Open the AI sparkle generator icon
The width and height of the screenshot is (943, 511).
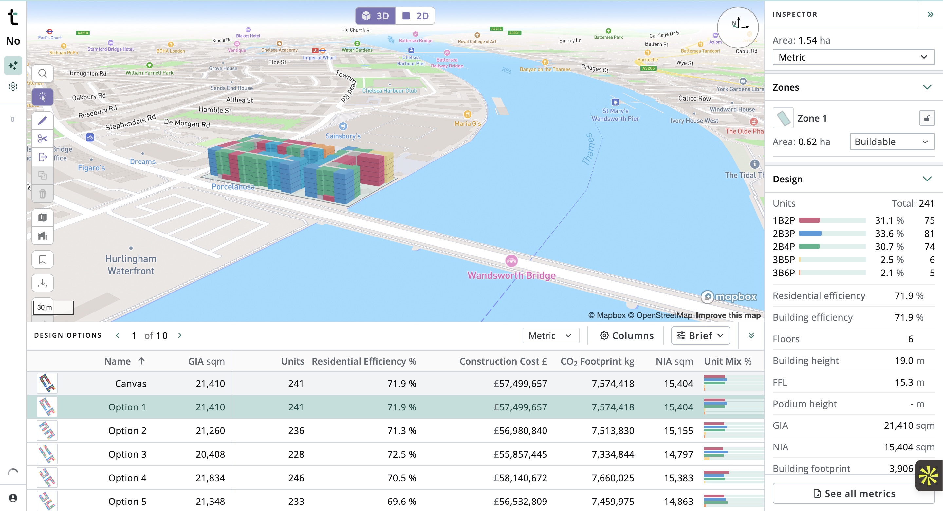pyautogui.click(x=13, y=66)
